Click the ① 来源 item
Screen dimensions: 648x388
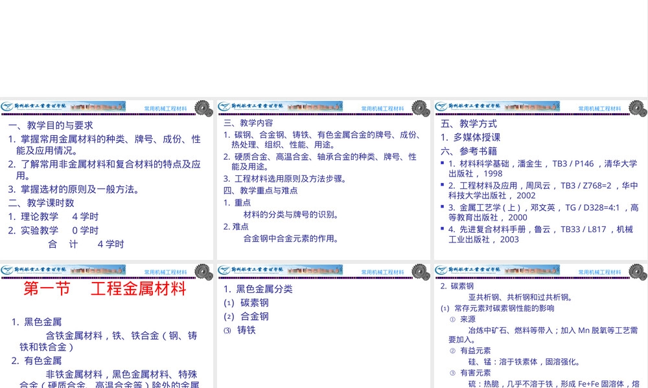(463, 319)
